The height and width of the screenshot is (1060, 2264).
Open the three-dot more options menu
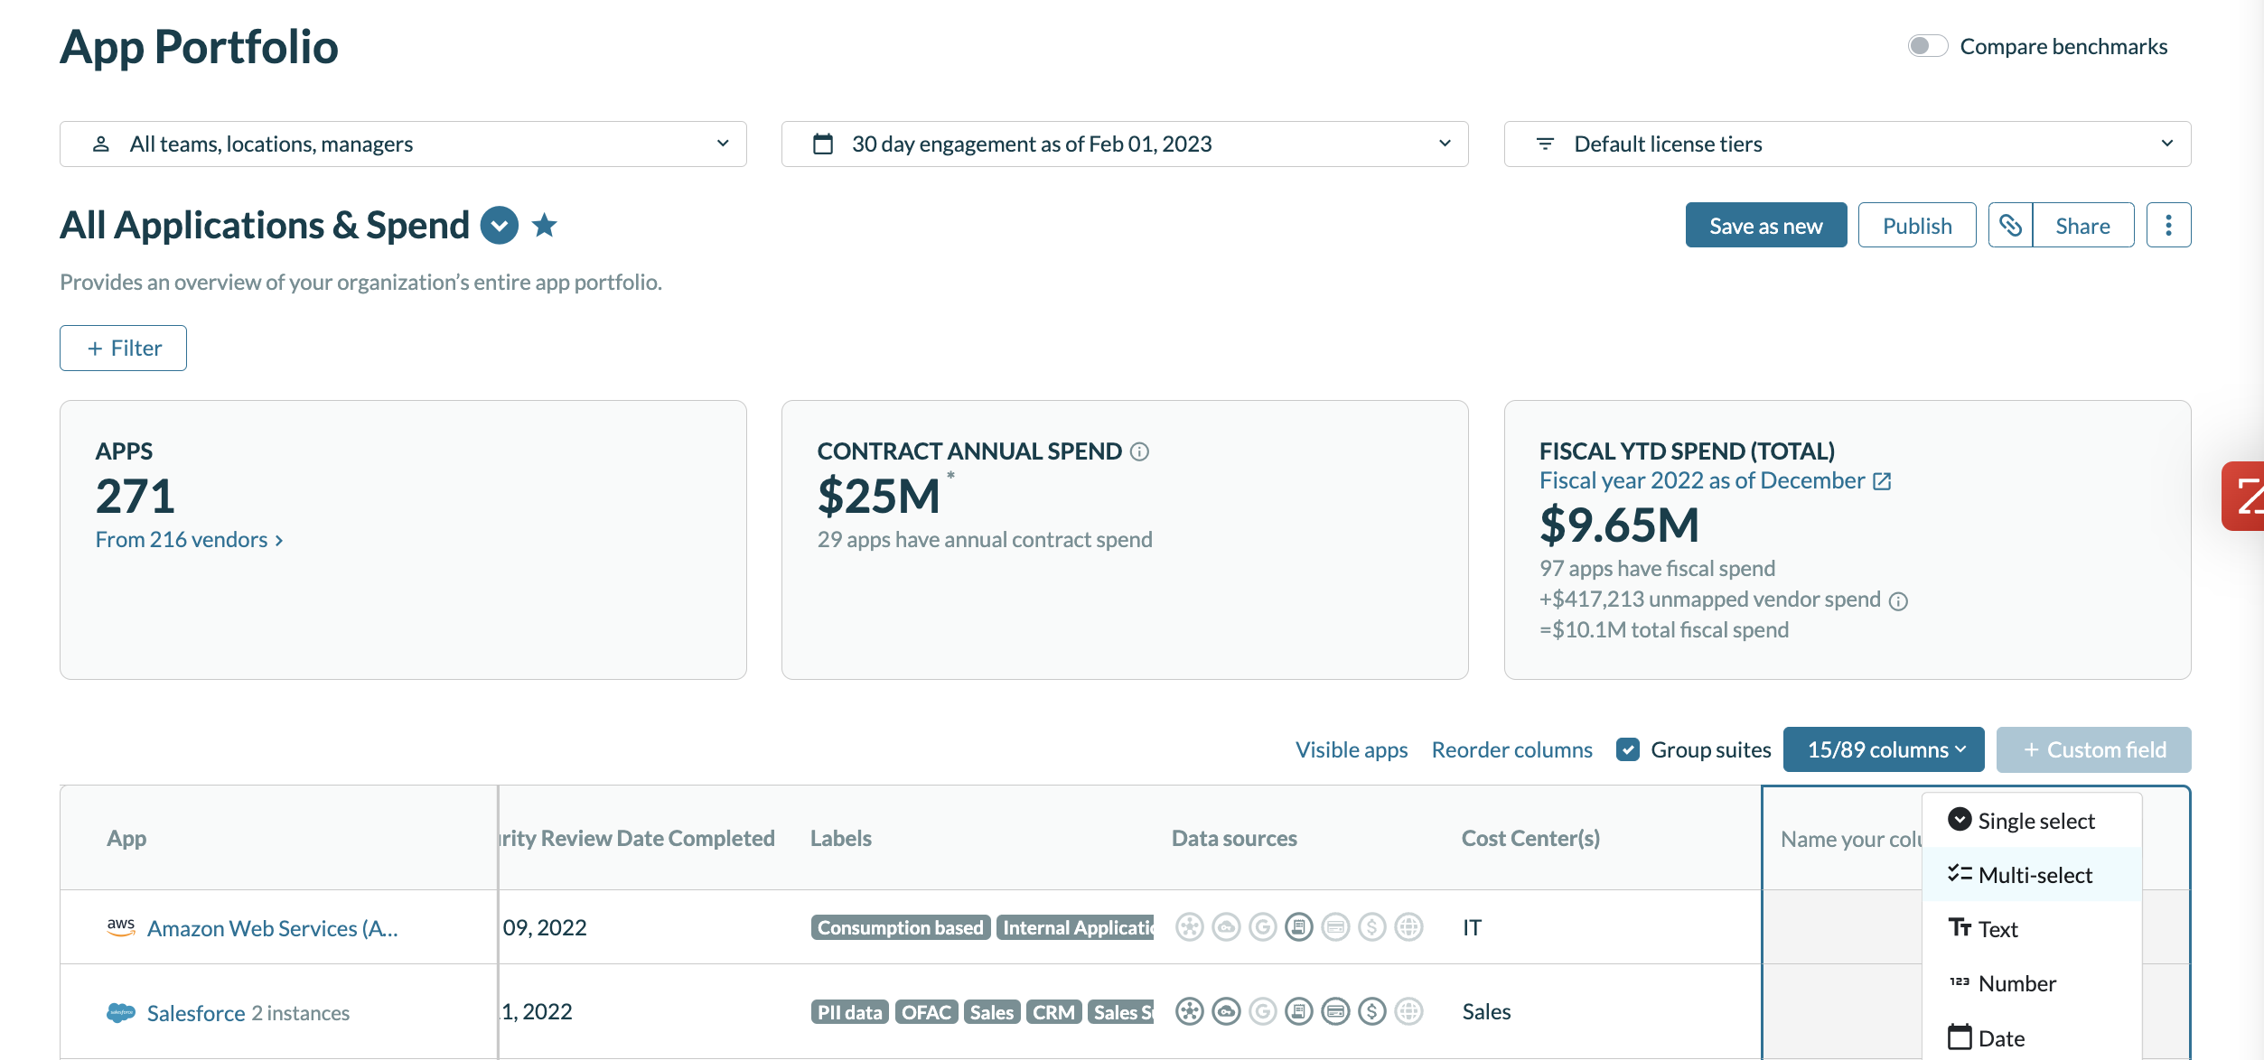point(2167,225)
